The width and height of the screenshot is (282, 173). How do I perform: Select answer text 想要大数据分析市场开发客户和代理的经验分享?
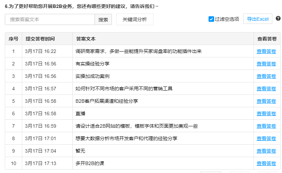tap(126, 138)
